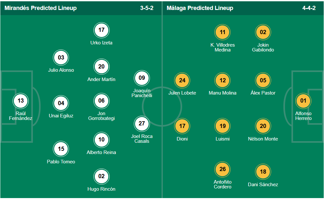Click the Mirandés Predicted Lineup heading
This screenshot has width=324, height=200.
coord(41,8)
